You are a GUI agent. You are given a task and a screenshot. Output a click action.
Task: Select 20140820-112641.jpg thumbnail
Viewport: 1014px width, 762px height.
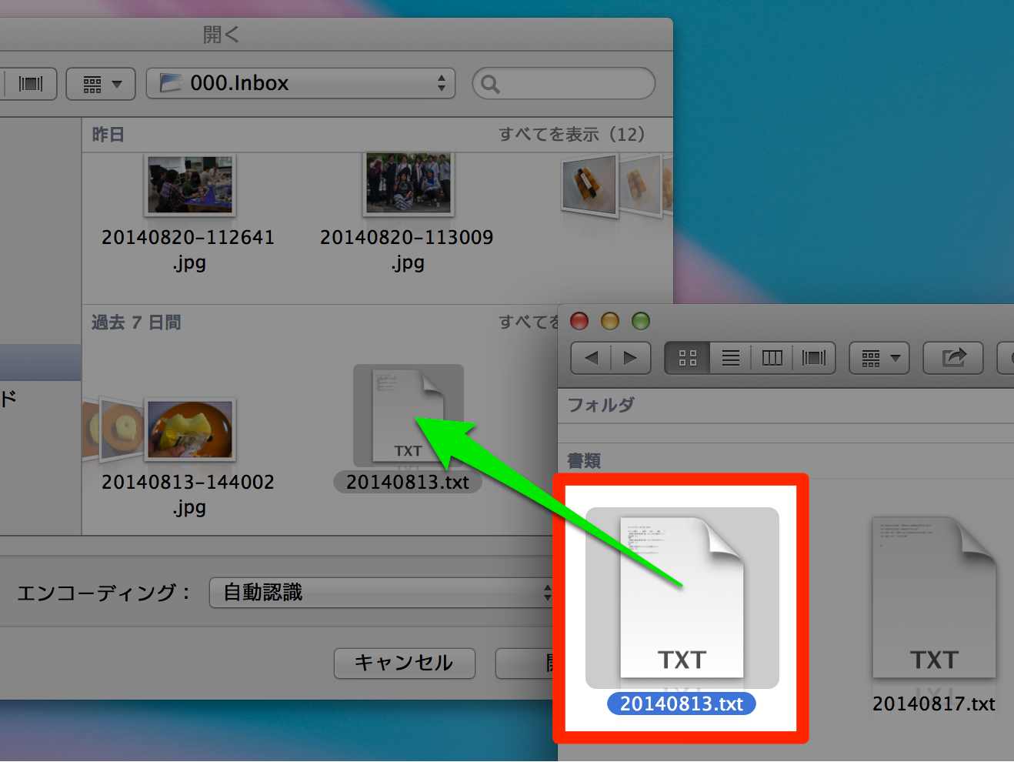coord(190,185)
